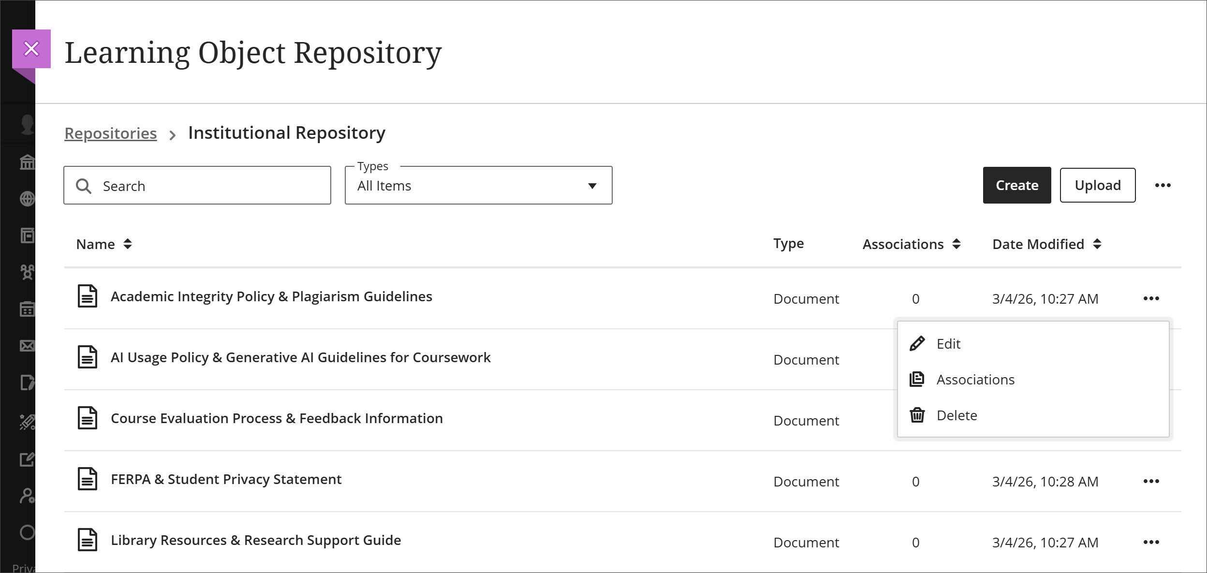Click the Create button
Viewport: 1207px width, 573px height.
coord(1016,185)
